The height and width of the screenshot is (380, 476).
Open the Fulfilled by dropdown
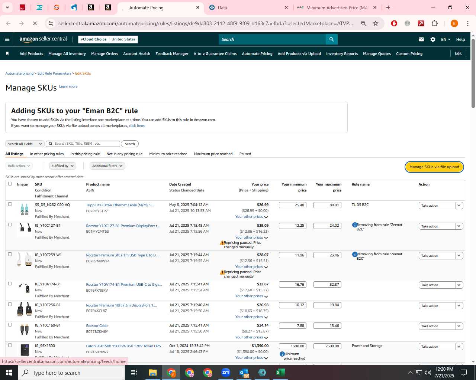tap(62, 166)
